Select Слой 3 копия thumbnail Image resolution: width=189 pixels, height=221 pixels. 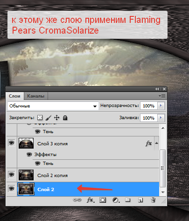[26, 143]
